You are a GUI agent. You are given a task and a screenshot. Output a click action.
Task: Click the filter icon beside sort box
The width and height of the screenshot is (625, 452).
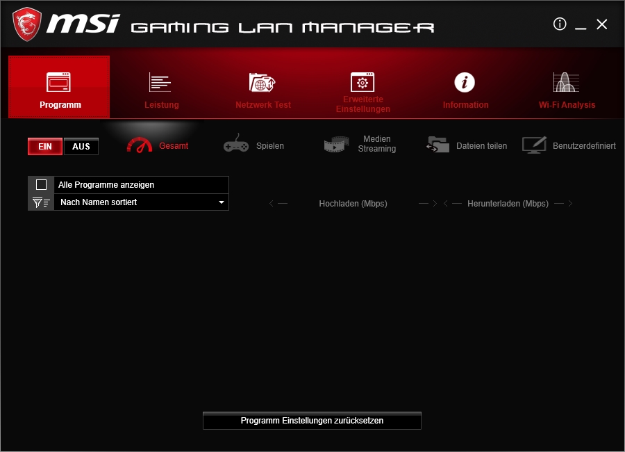pos(41,202)
